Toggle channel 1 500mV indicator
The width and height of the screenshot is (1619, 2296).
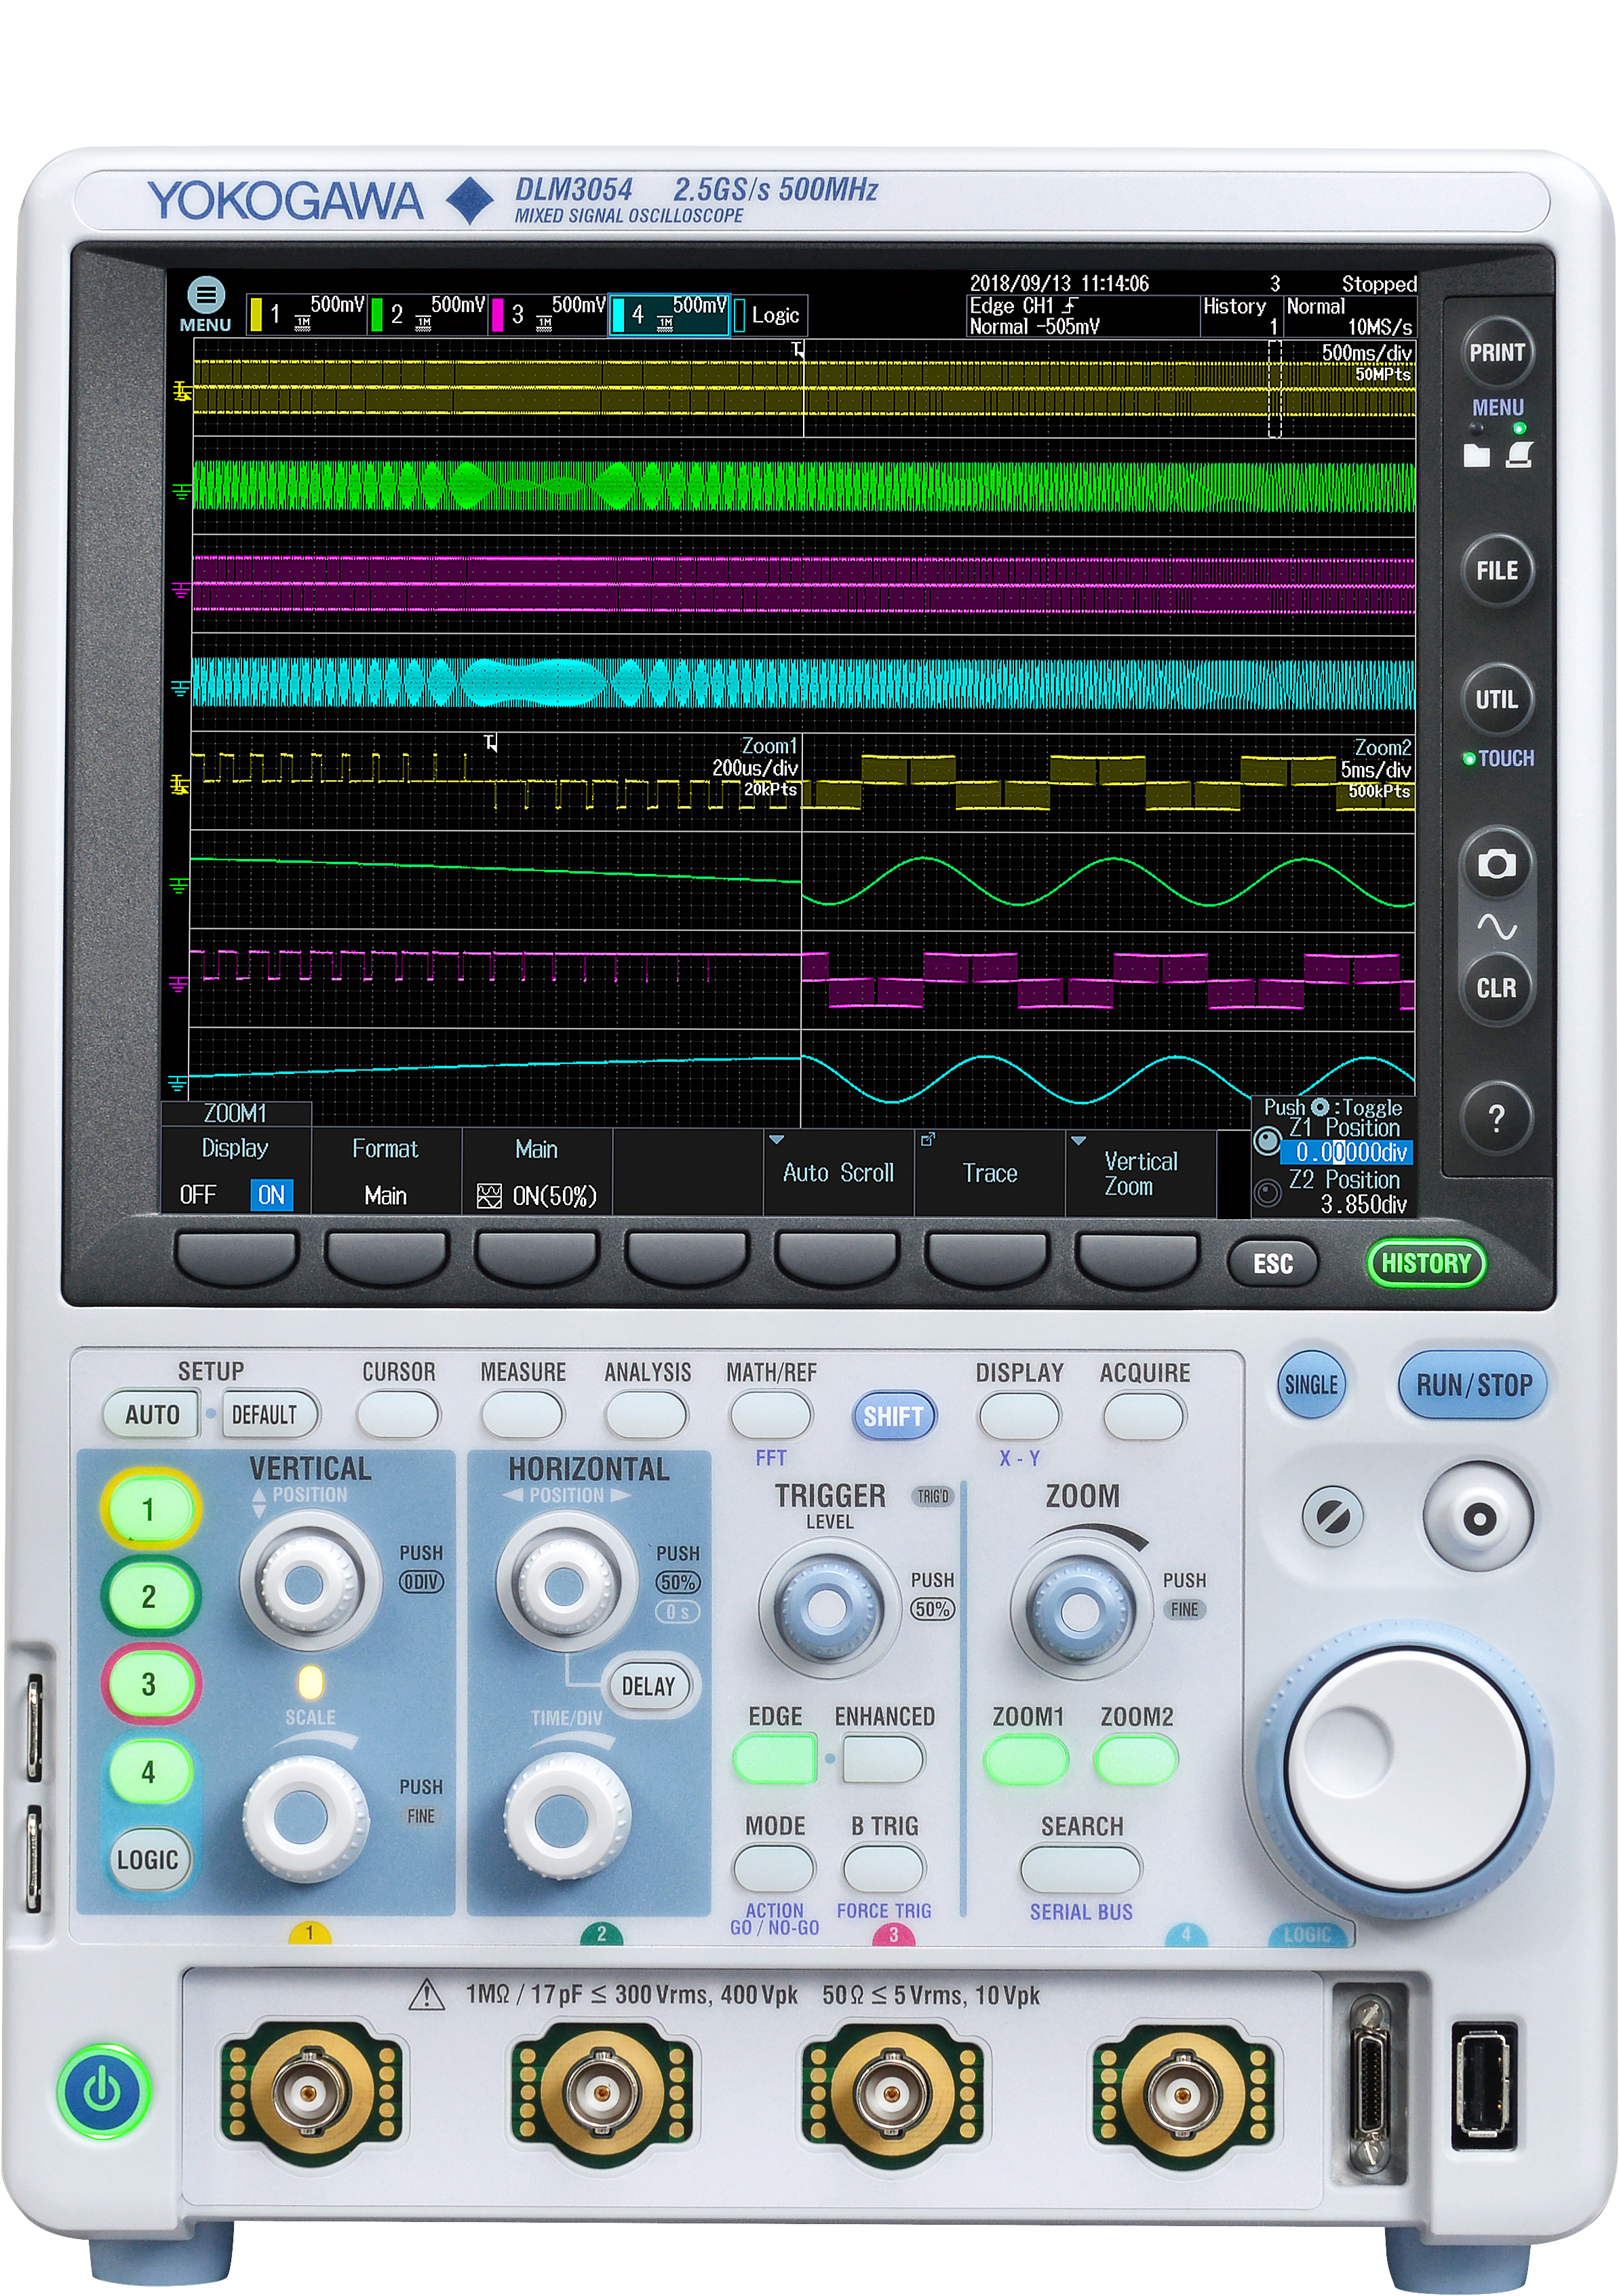pos(307,314)
